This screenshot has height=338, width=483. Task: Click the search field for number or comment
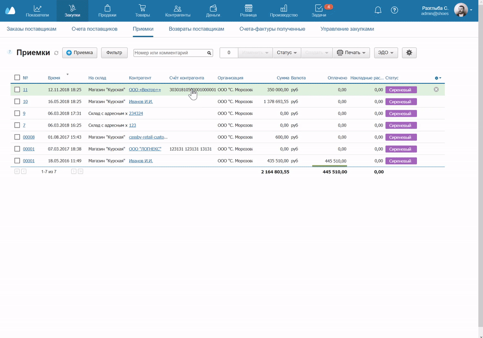170,53
